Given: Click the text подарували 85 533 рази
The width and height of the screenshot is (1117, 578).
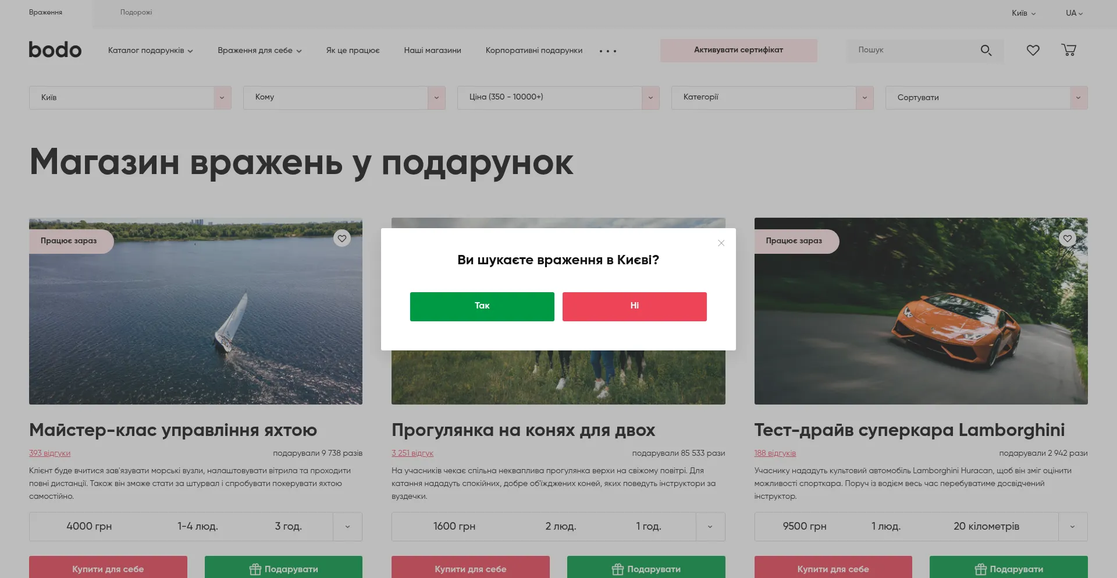Looking at the screenshot, I should coord(678,453).
